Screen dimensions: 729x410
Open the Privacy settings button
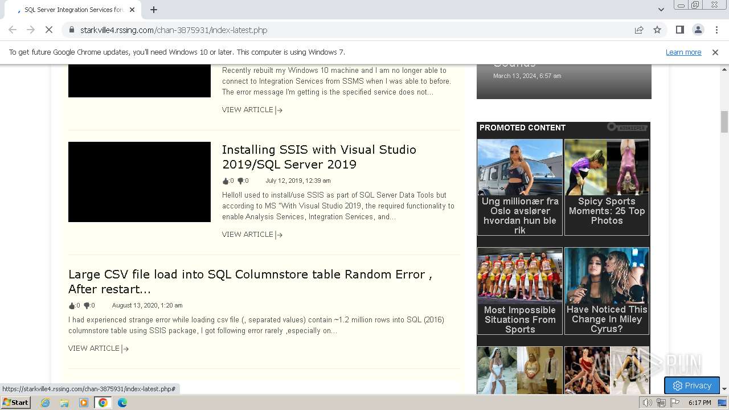[692, 386]
